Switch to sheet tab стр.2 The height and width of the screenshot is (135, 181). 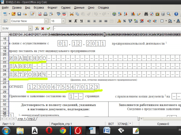click(31, 119)
